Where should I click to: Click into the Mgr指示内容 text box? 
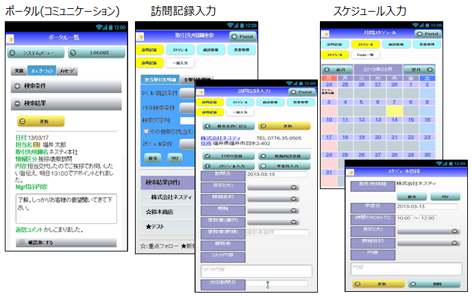coord(66,208)
